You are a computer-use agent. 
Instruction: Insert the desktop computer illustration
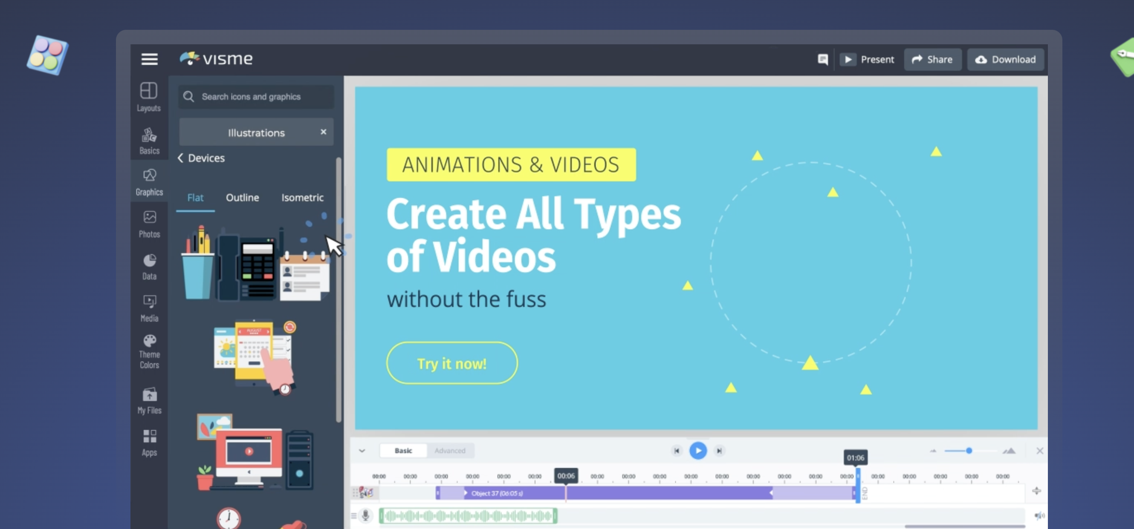255,452
